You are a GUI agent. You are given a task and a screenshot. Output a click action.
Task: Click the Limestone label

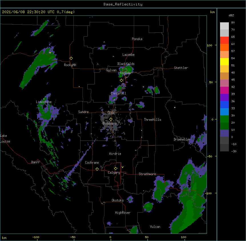tap(44, 102)
